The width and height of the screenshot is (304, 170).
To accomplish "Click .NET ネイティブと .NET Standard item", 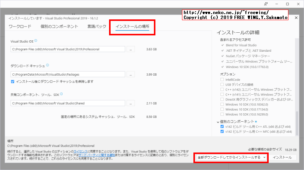I will 249,51.
